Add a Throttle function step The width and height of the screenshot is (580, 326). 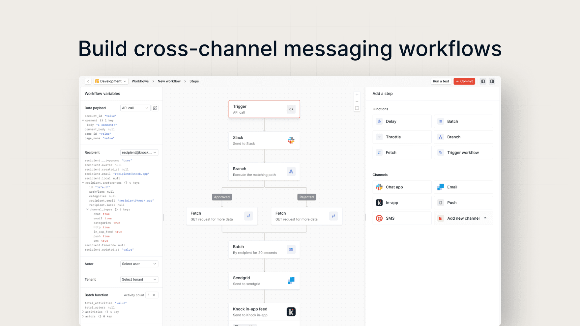(x=402, y=137)
